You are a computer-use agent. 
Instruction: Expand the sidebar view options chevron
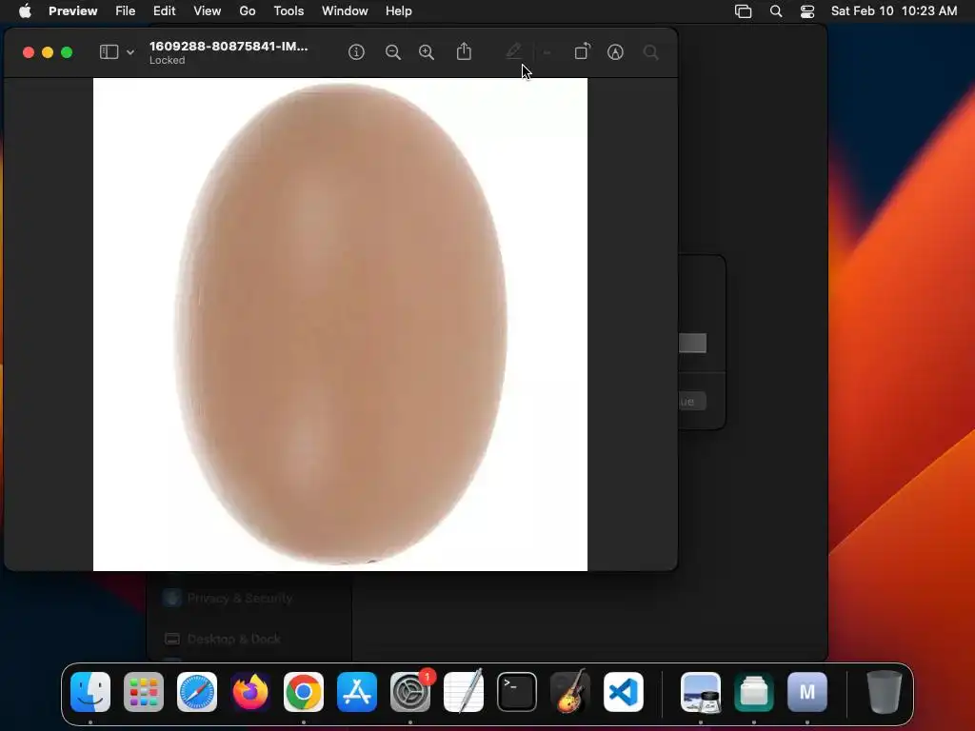pyautogui.click(x=129, y=53)
